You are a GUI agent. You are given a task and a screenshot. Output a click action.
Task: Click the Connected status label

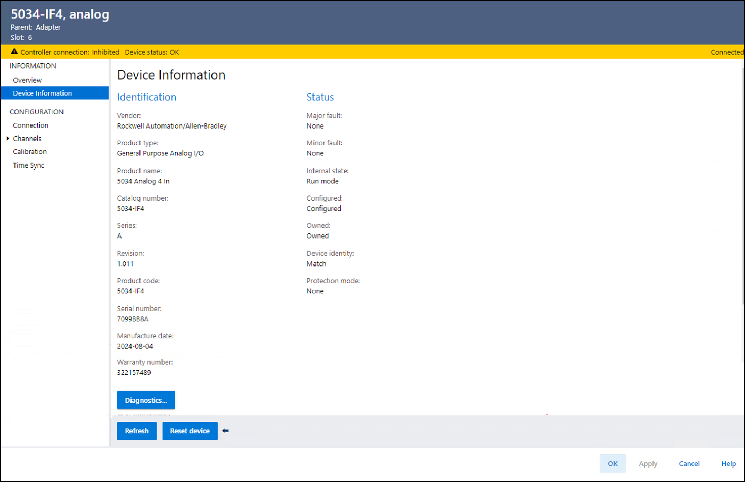click(726, 52)
